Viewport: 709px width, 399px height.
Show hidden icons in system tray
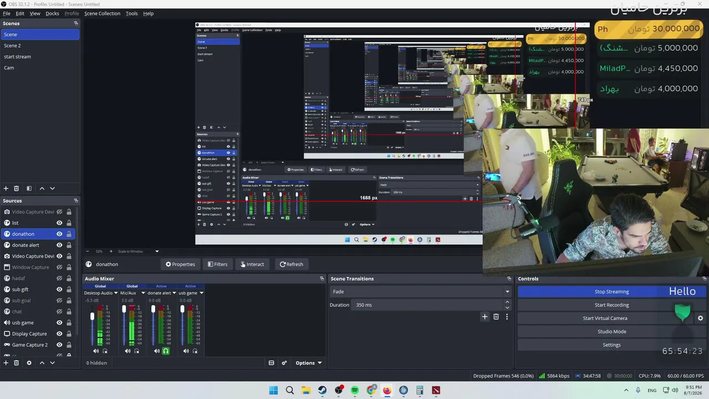click(x=626, y=390)
